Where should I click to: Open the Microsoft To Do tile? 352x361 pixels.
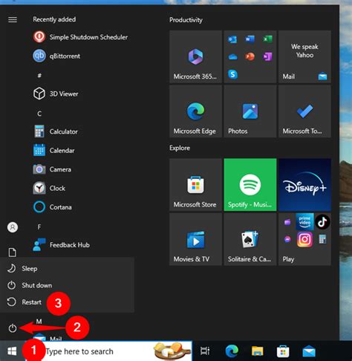[304, 111]
